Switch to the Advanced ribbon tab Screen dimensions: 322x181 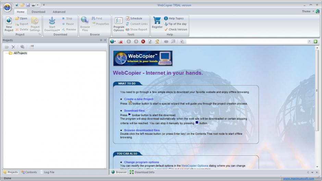[59, 12]
